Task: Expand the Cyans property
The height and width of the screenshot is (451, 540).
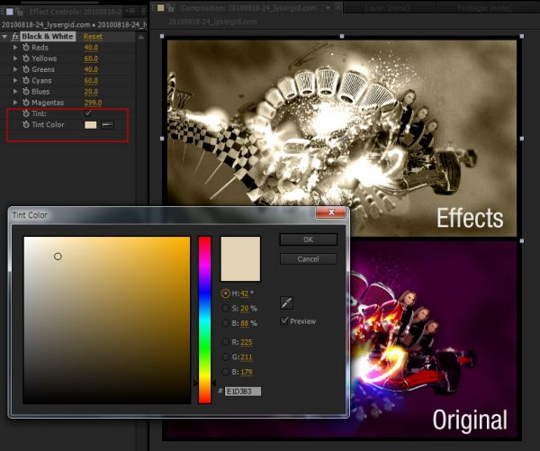Action: pyautogui.click(x=15, y=81)
